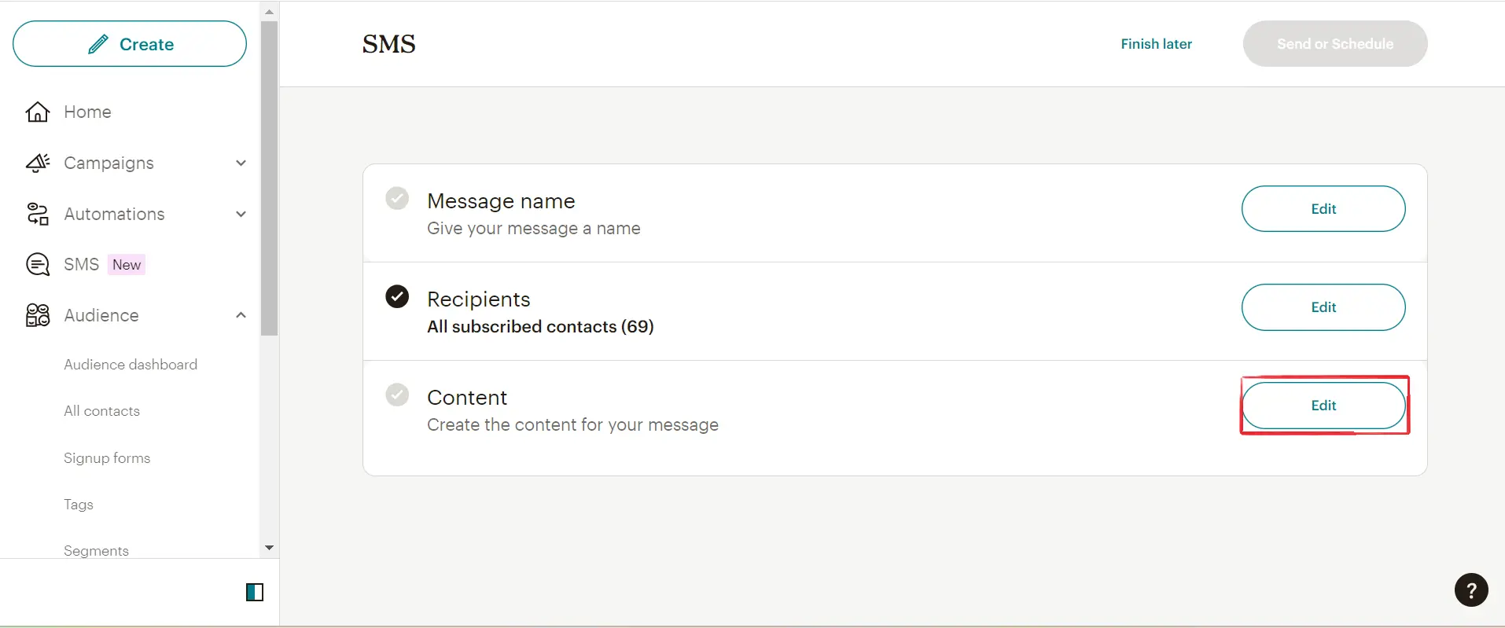Open help with the question mark icon

[1471, 590]
